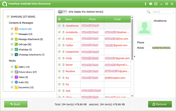Collapse detail panel with the side arrow
Image resolution: width=176 pixels, height=111 pixels.
coord(135,56)
